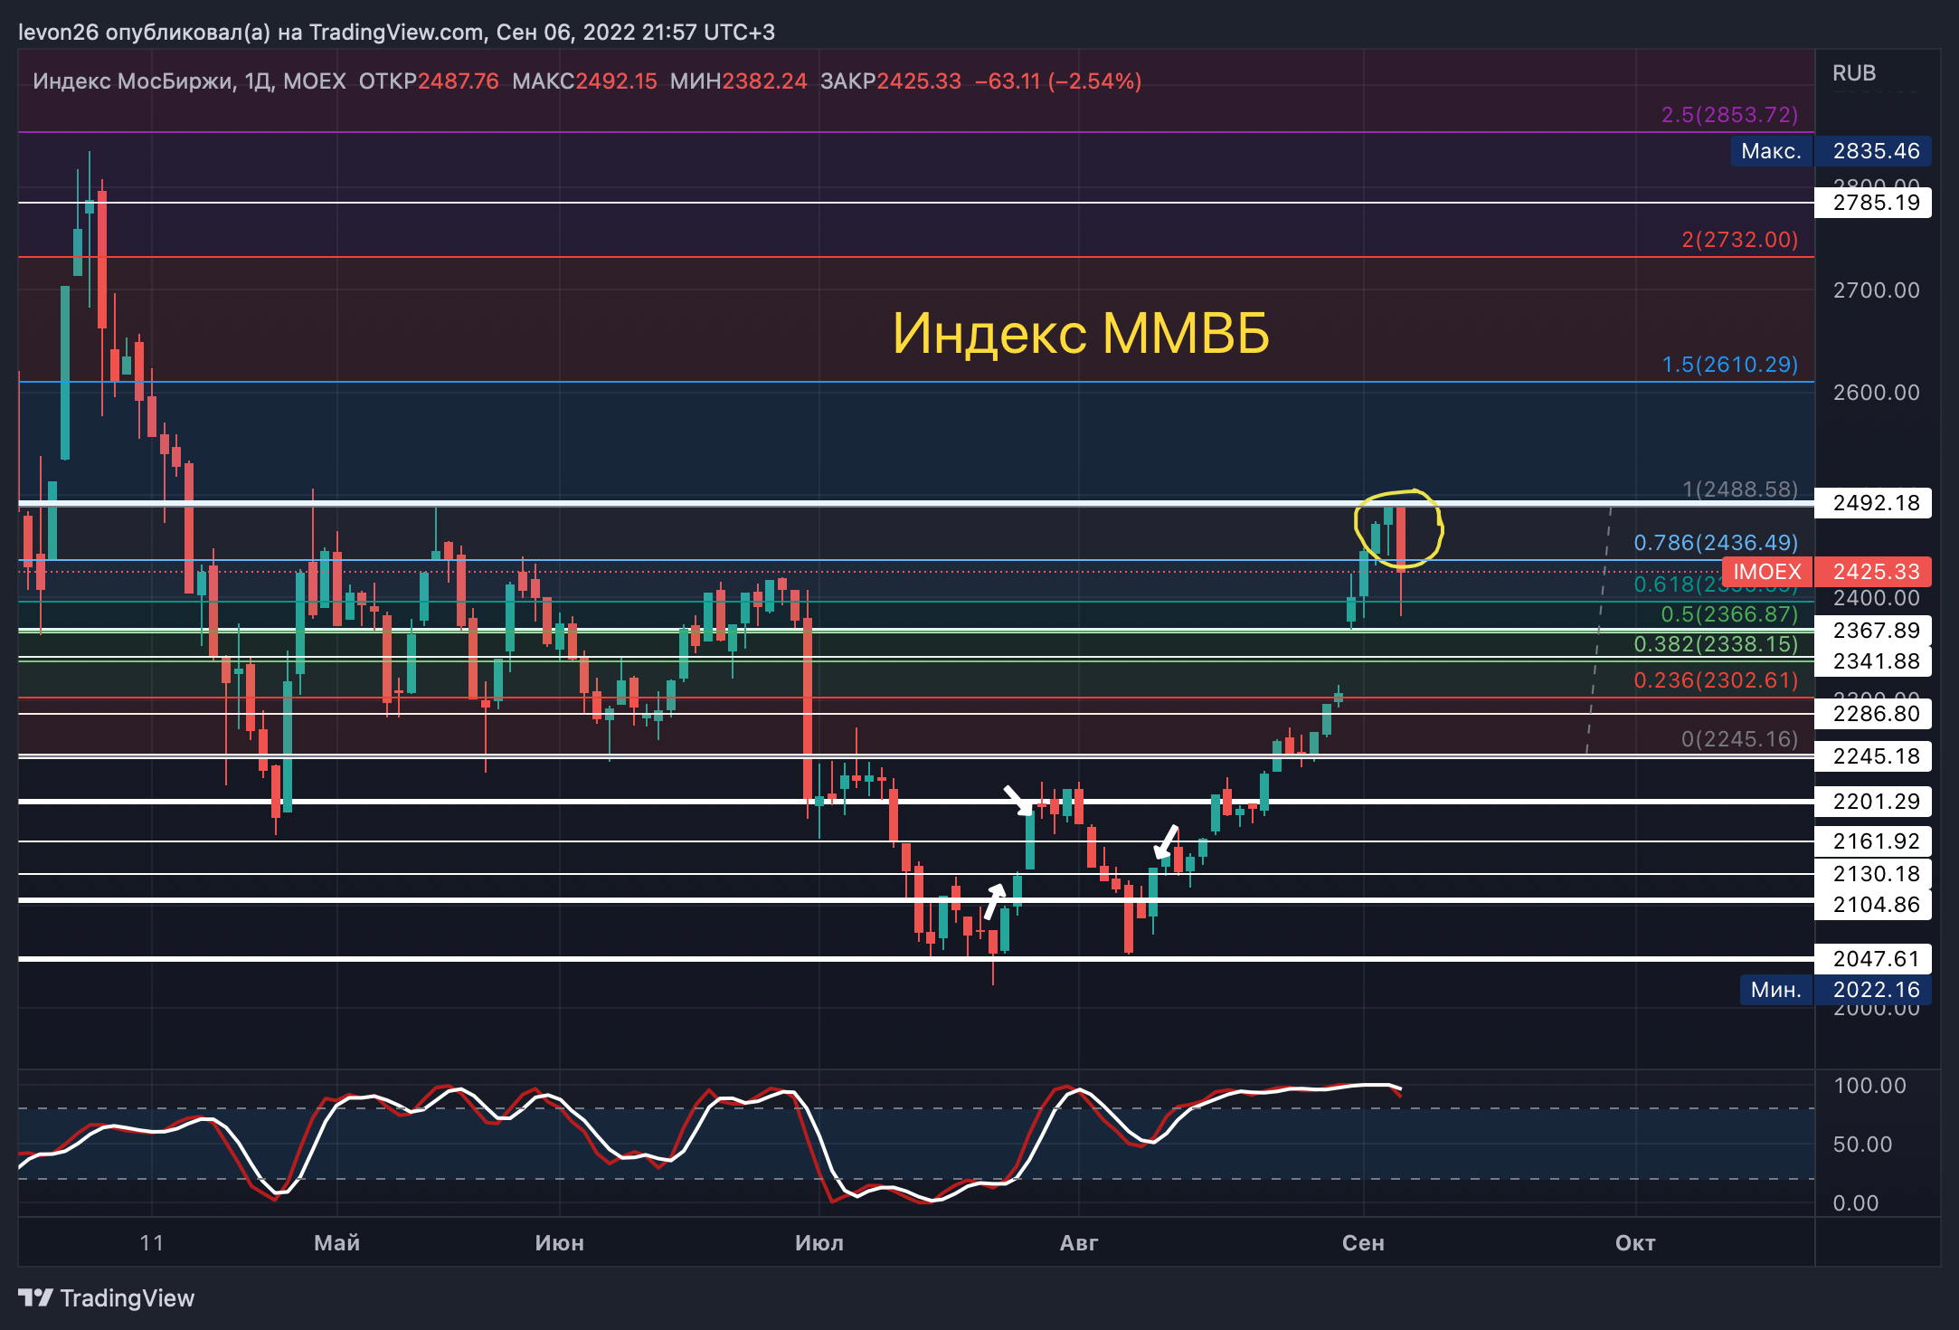This screenshot has width=1959, height=1330.
Task: Click the 2785.19 horizontal line price tag
Action: tap(1873, 203)
